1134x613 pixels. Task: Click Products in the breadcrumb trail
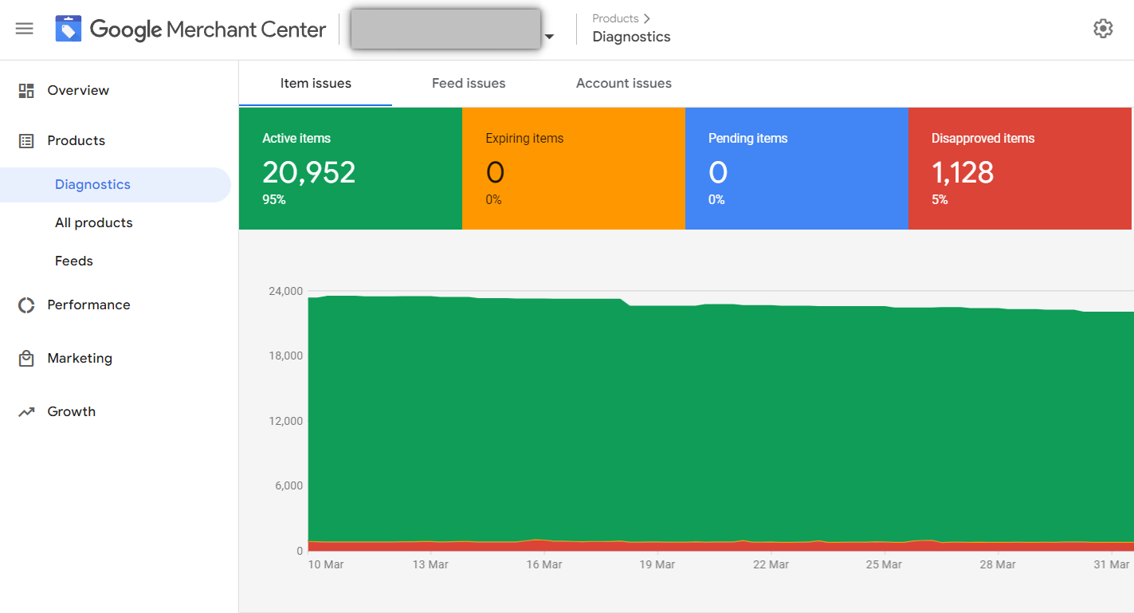pyautogui.click(x=614, y=18)
